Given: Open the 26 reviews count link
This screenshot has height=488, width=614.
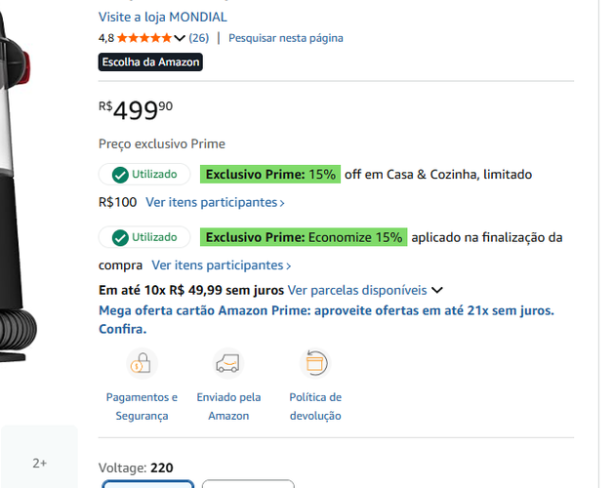Looking at the screenshot, I should pos(198,38).
